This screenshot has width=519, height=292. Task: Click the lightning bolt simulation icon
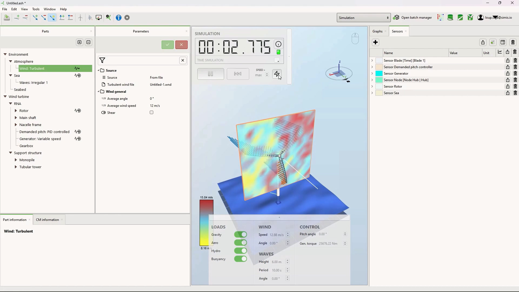pos(277,74)
